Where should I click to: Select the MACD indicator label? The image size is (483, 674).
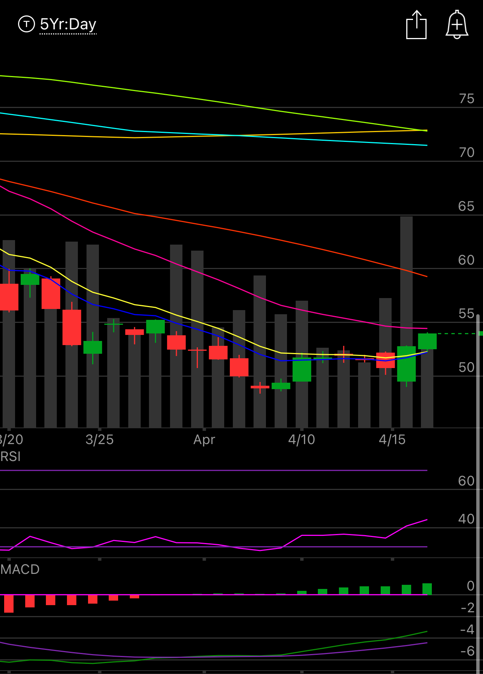[x=20, y=569]
